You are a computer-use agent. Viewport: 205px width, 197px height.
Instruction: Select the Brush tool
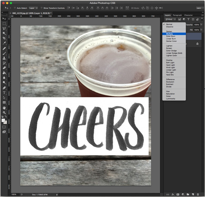coord(4,53)
